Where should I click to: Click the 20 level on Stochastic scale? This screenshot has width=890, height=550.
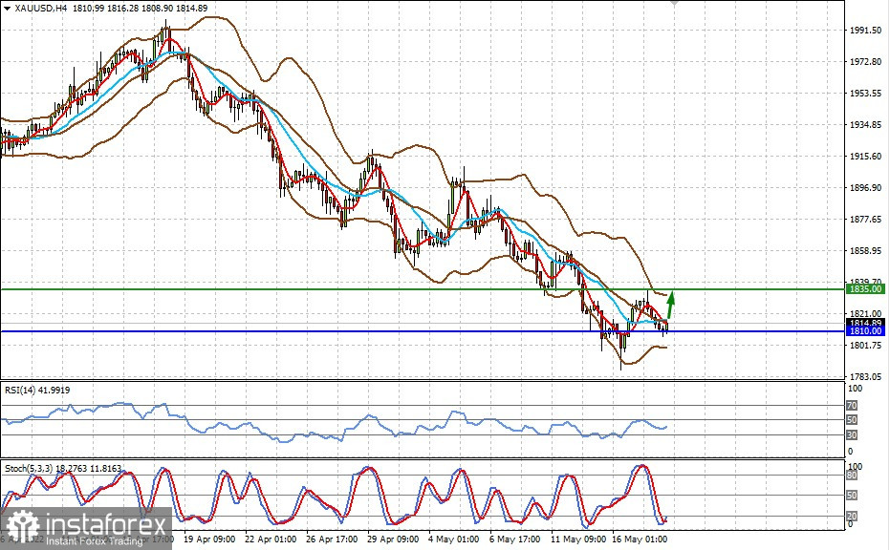tap(852, 516)
